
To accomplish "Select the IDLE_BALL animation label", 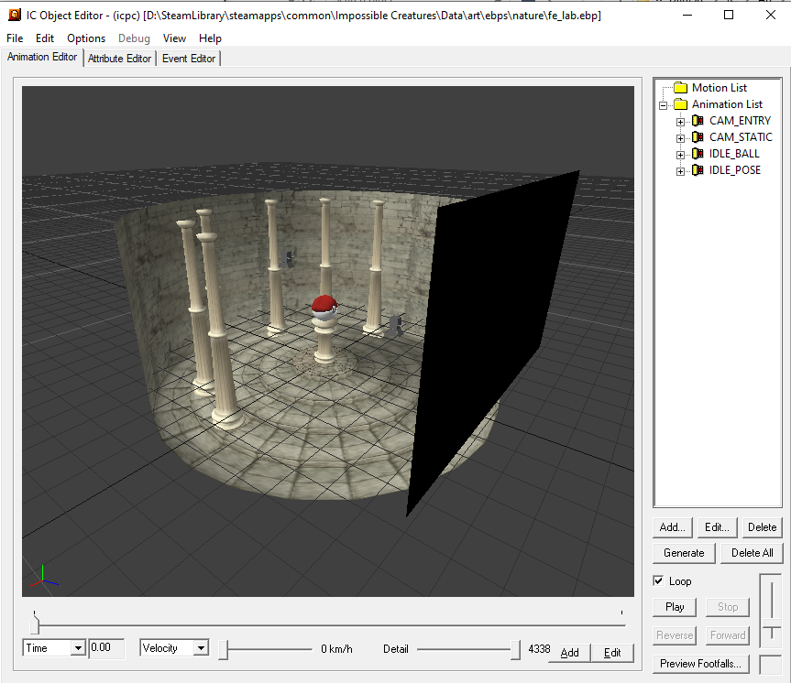I will tap(734, 154).
